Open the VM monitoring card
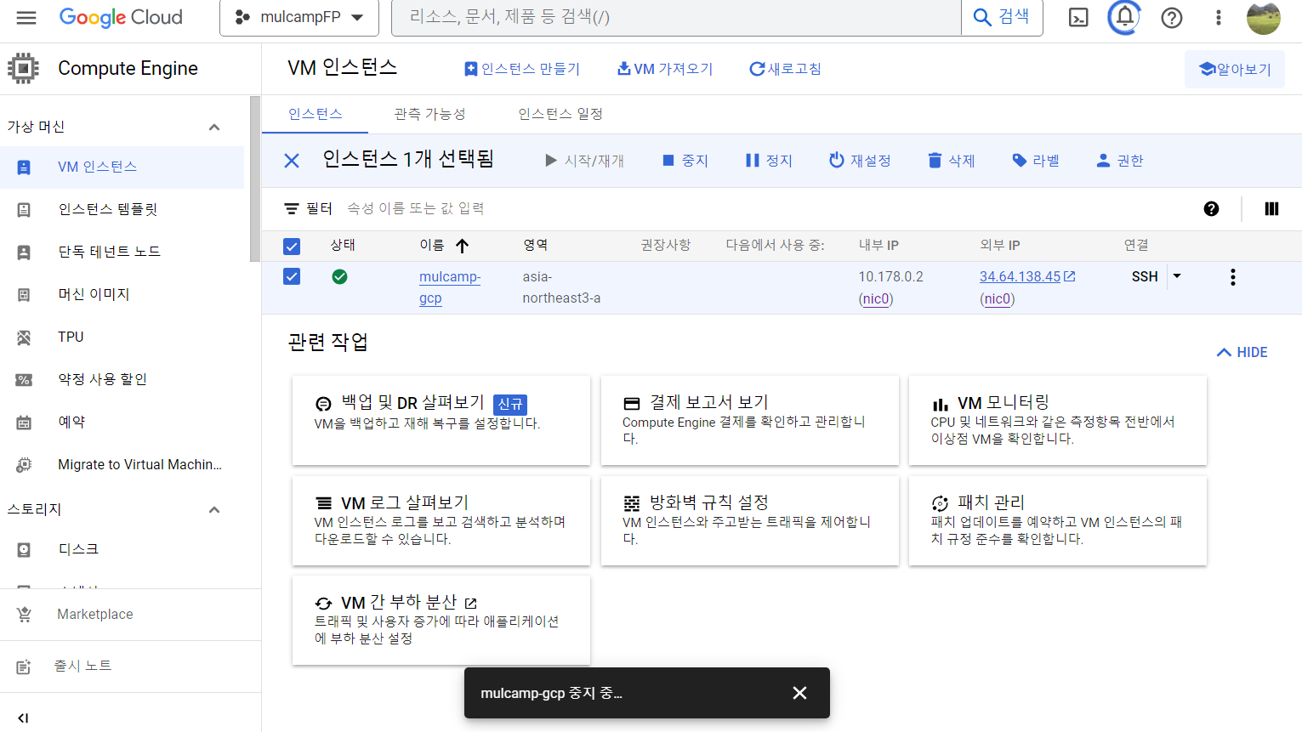This screenshot has height=732, width=1302. coord(1058,420)
